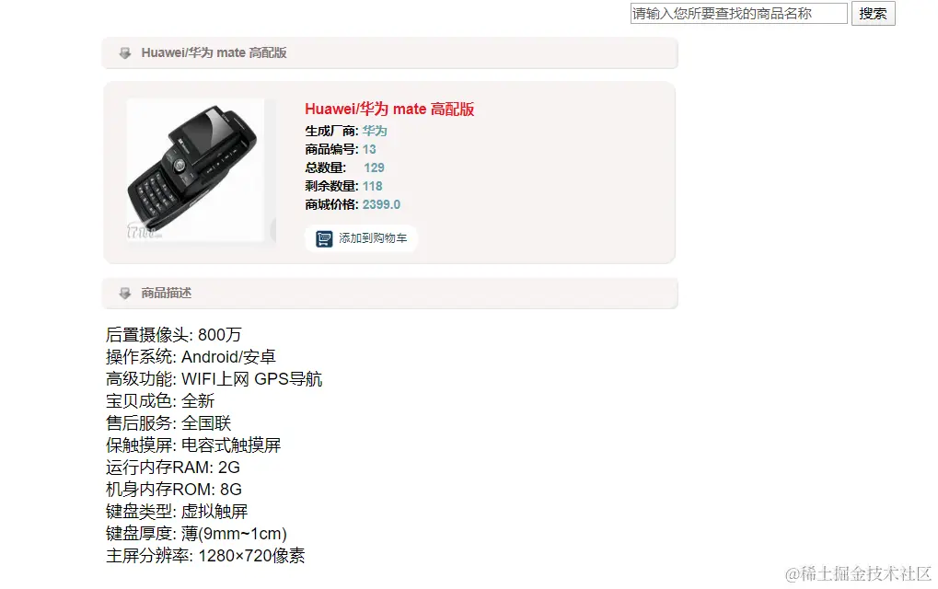Focus the product name search field
The height and width of the screenshot is (589, 938).
tap(739, 13)
